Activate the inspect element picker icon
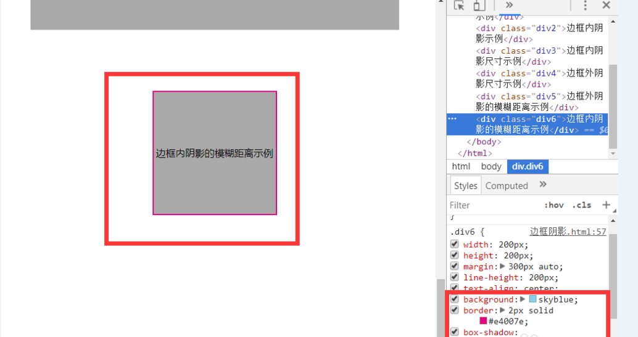Viewport: 638px width, 337px height. pyautogui.click(x=459, y=6)
